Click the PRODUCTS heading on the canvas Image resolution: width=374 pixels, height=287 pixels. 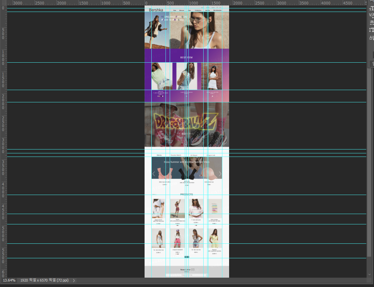tap(187, 194)
